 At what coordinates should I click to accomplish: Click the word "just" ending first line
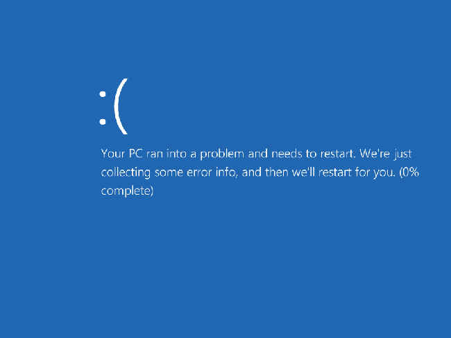click(x=402, y=154)
